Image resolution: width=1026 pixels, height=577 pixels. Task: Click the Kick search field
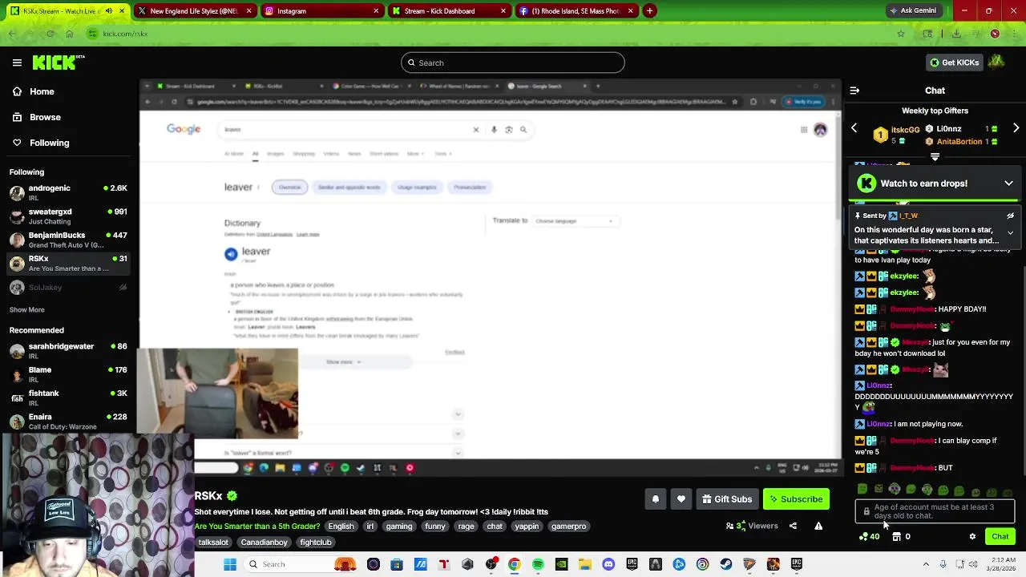point(513,63)
